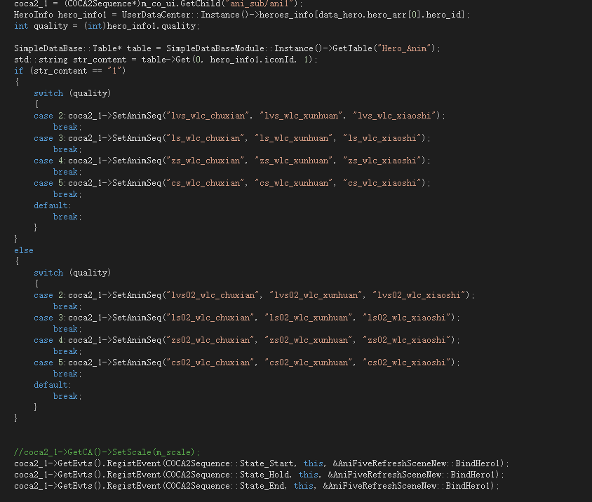The height and width of the screenshot is (502, 592).
Task: Click the "cs_wlc_xunhuan" string
Action: 294,183
